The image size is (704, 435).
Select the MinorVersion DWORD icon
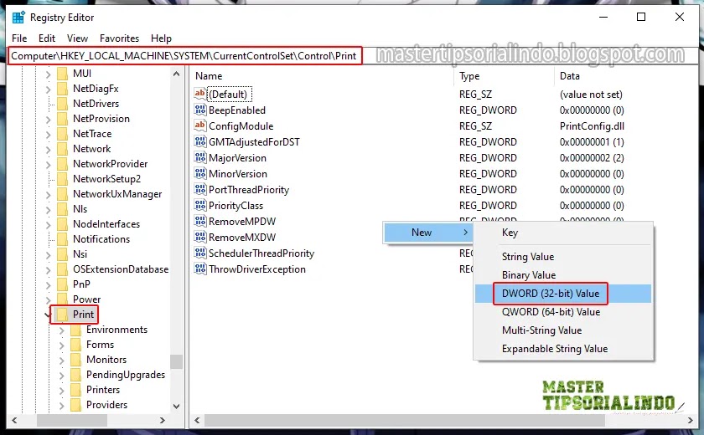point(199,173)
